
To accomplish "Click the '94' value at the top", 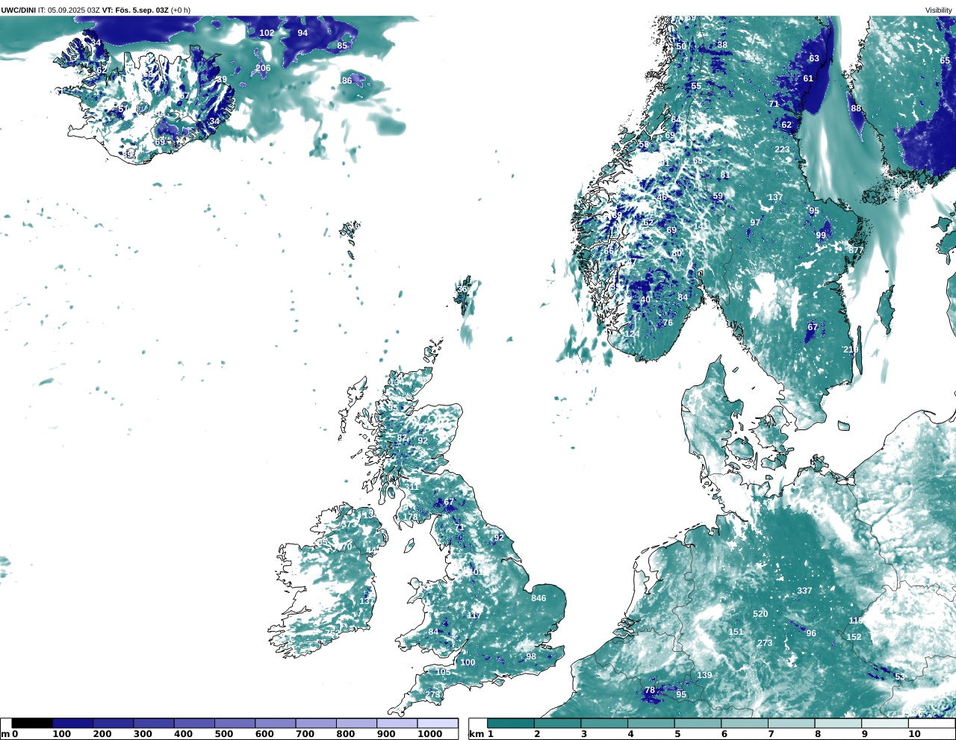I will point(302,33).
